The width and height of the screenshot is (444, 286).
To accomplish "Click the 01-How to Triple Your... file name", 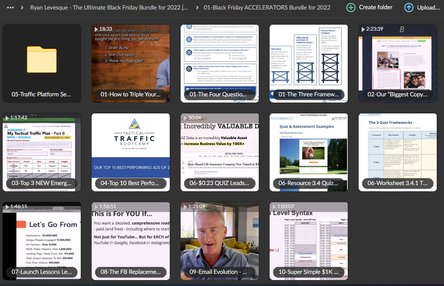I will 131,94.
